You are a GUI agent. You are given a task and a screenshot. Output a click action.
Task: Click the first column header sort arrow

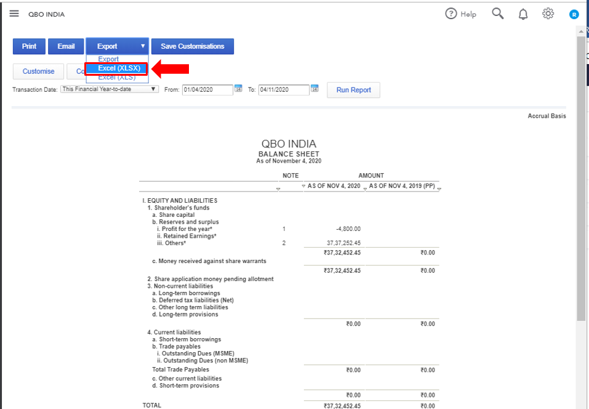[278, 189]
